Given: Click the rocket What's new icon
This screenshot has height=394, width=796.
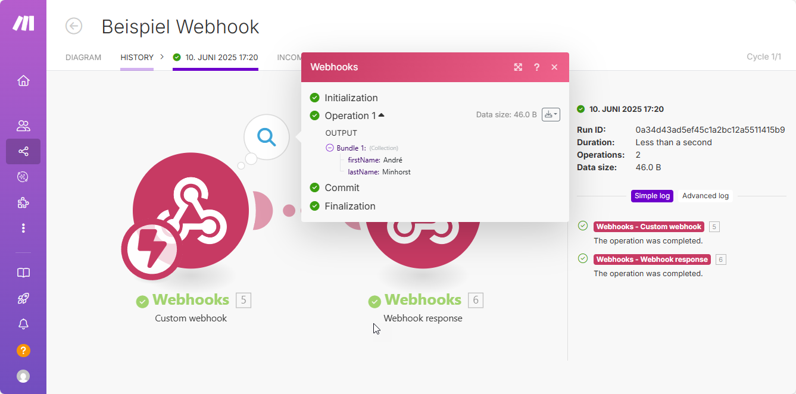Looking at the screenshot, I should pyautogui.click(x=23, y=298).
